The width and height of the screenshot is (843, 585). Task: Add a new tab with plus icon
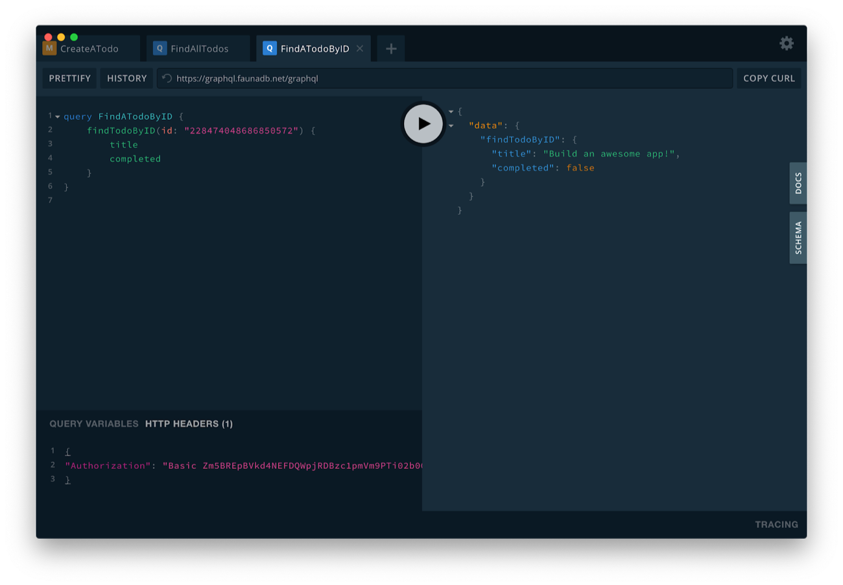point(391,49)
